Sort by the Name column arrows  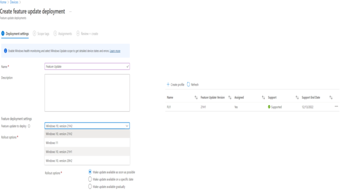point(196,97)
